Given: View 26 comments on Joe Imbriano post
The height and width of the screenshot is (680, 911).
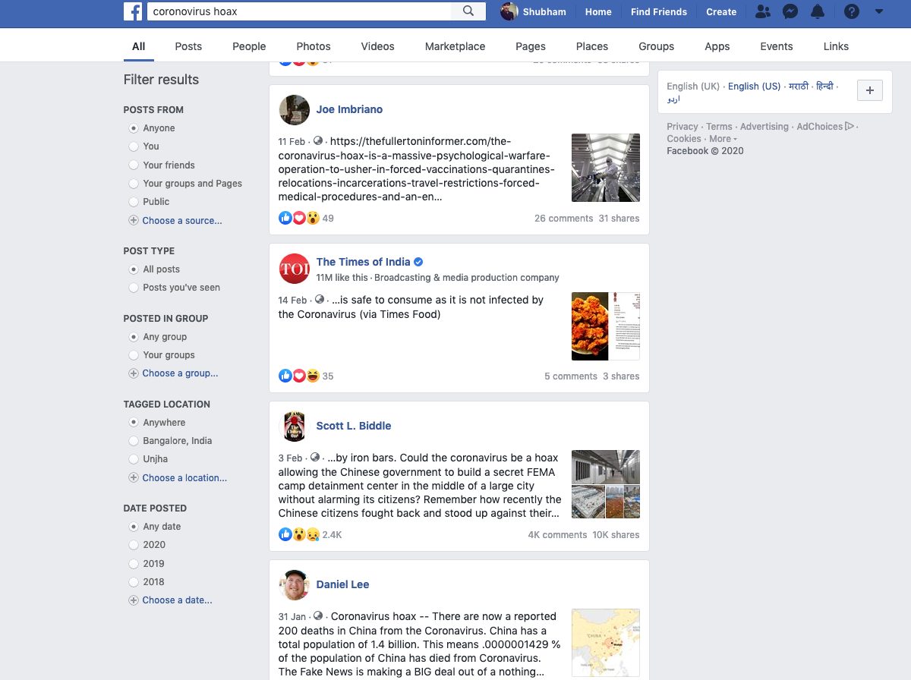Looking at the screenshot, I should pyautogui.click(x=563, y=219).
